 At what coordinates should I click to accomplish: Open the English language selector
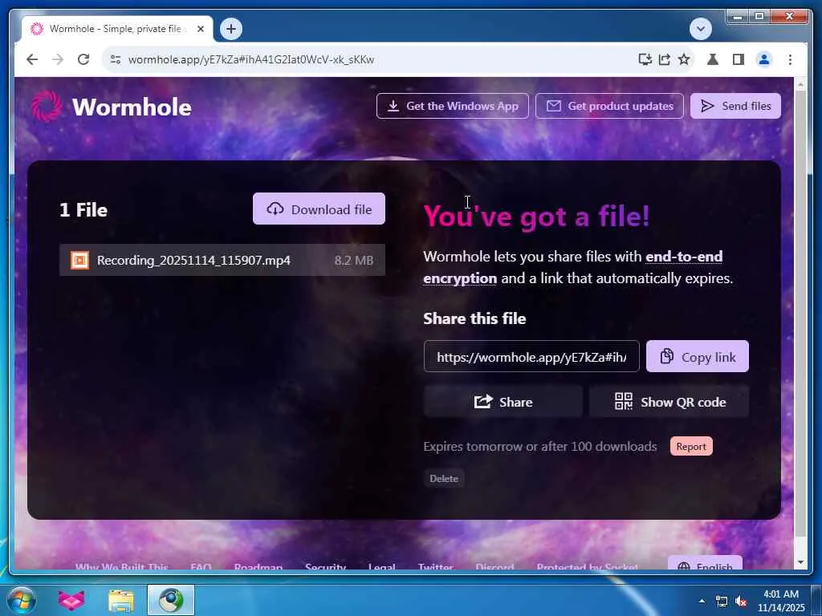pyautogui.click(x=705, y=564)
